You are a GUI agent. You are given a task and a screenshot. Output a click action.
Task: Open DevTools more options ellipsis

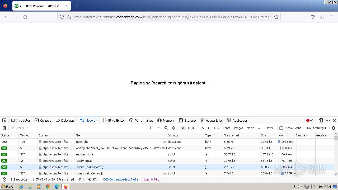tap(328, 120)
